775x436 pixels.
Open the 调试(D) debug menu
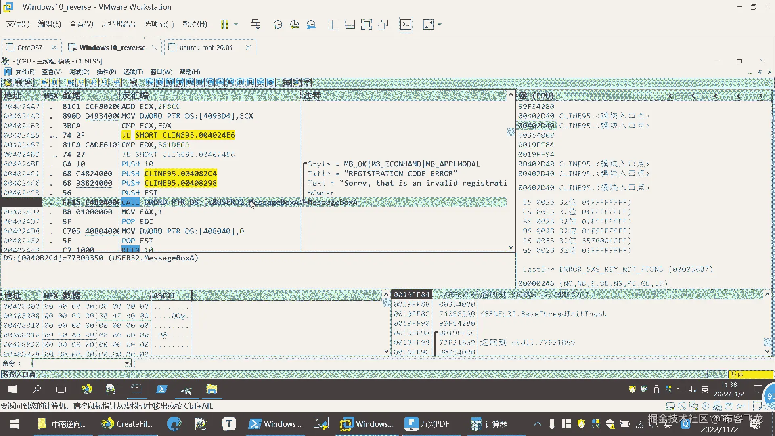tap(79, 72)
